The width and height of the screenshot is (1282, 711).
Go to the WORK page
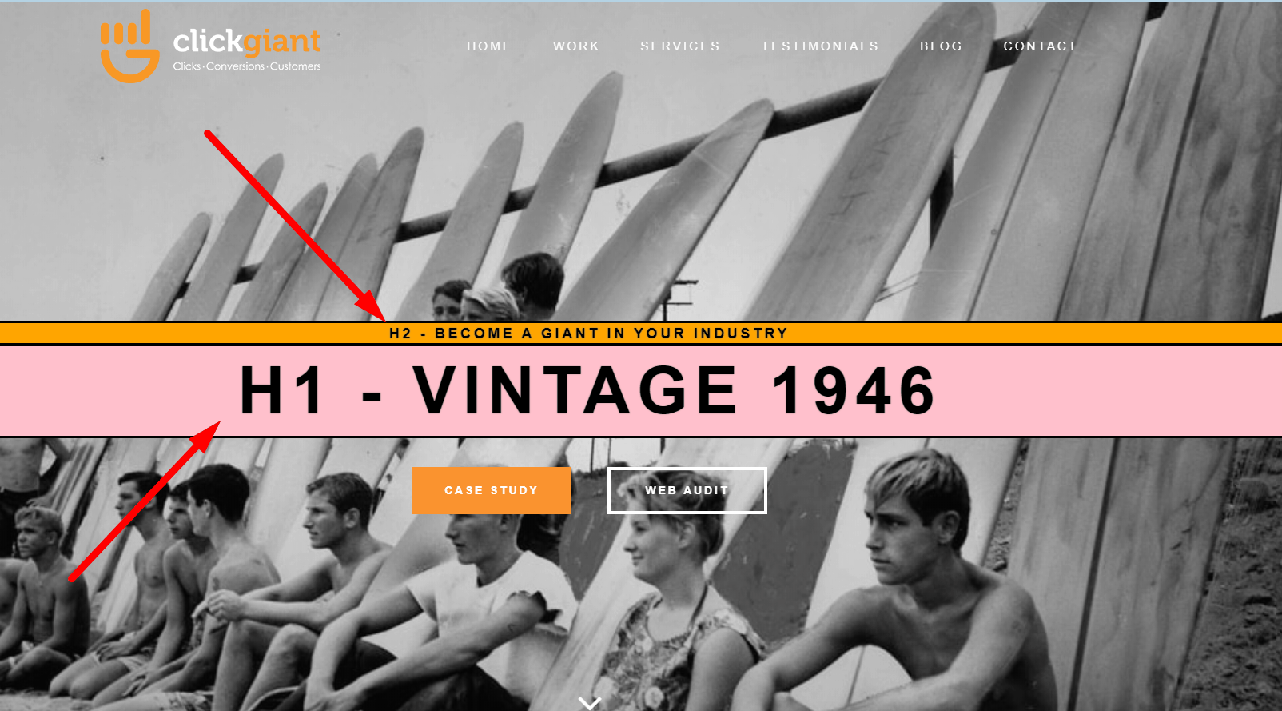(x=576, y=46)
